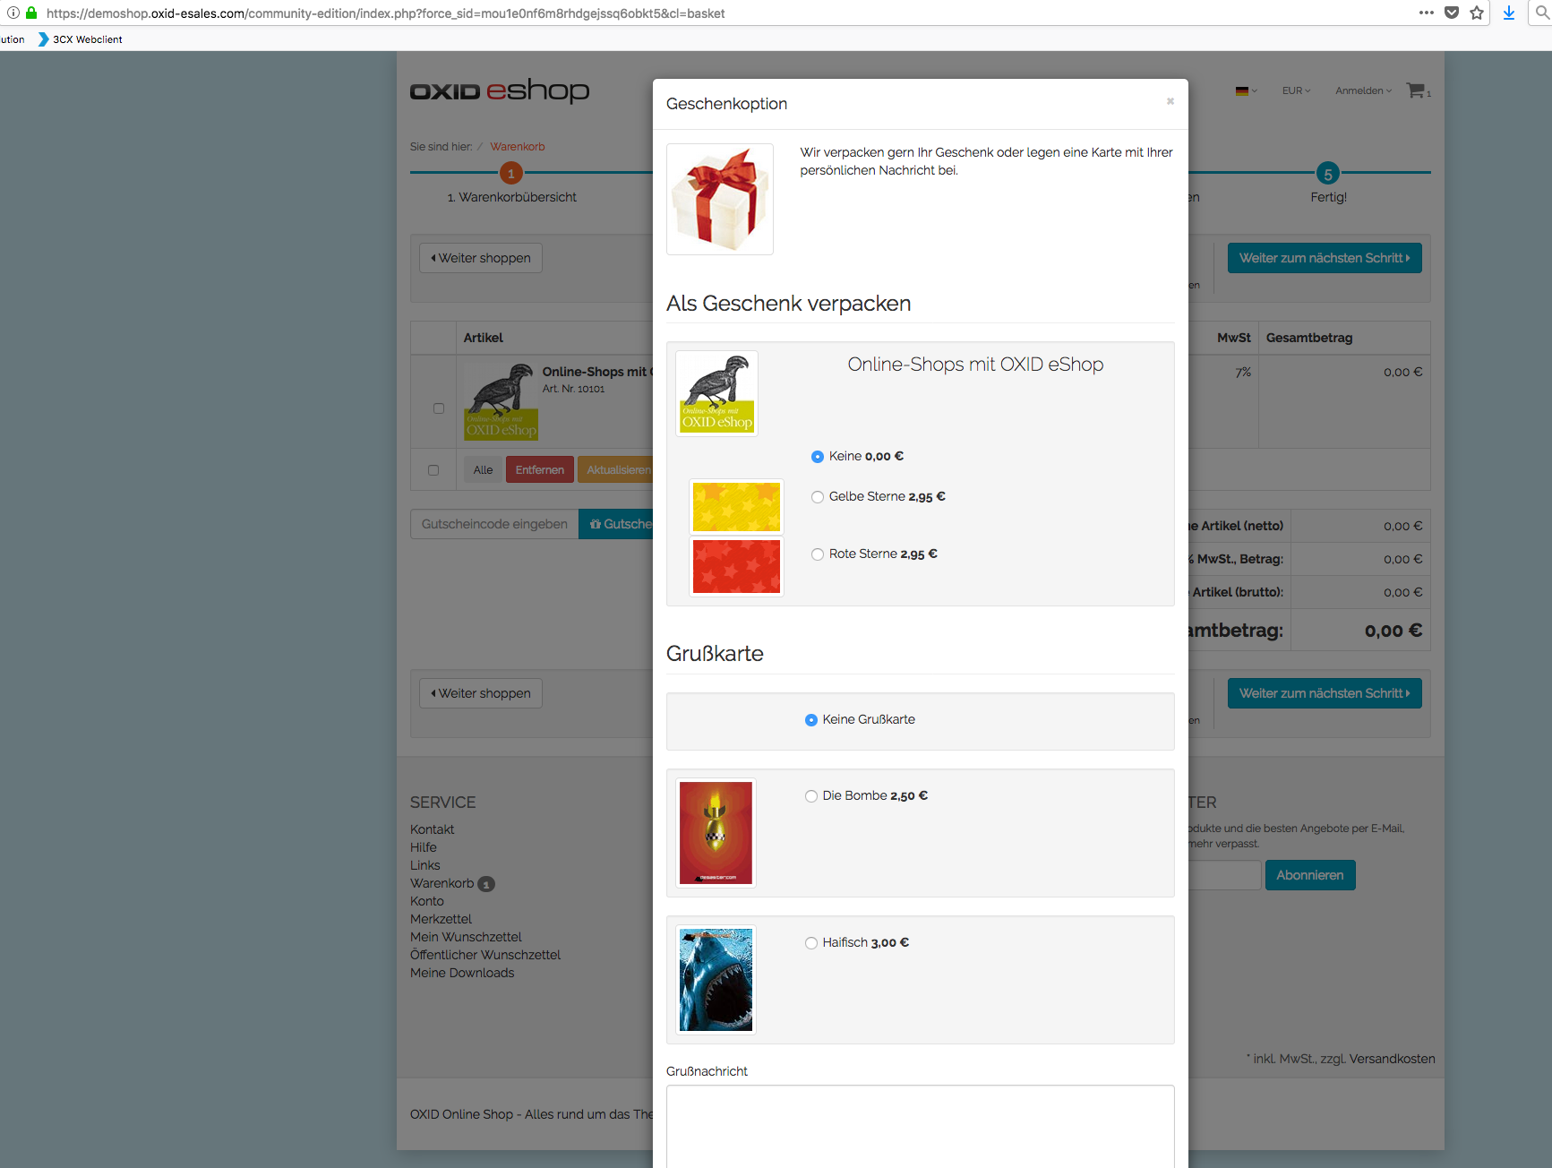Click the green padlock site security icon

click(31, 13)
